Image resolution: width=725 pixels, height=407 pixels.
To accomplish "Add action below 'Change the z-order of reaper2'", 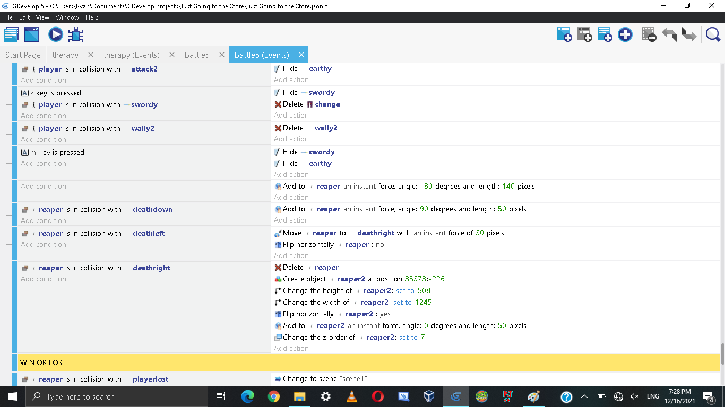I will click(x=291, y=348).
